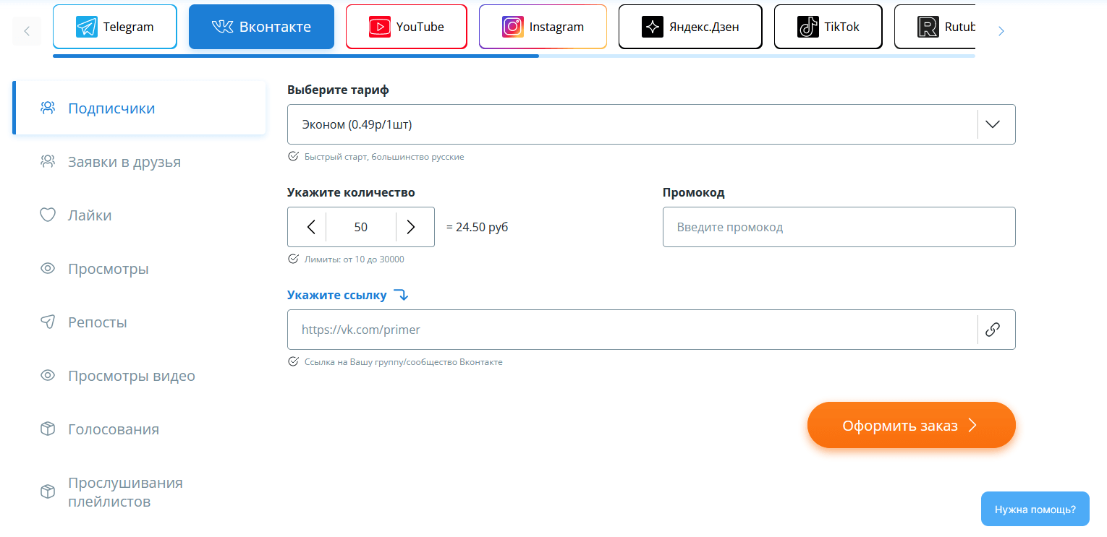Viewport: 1107px width, 537px height.
Task: Click the link chain icon in URL field
Action: (x=993, y=330)
